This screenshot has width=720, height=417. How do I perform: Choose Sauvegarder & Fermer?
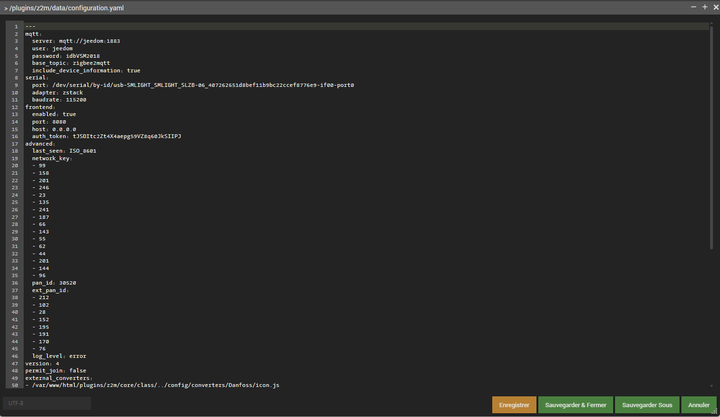(x=576, y=405)
